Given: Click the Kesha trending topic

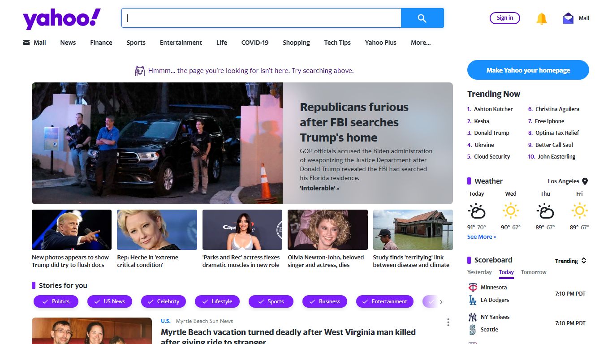Looking at the screenshot, I should point(482,121).
